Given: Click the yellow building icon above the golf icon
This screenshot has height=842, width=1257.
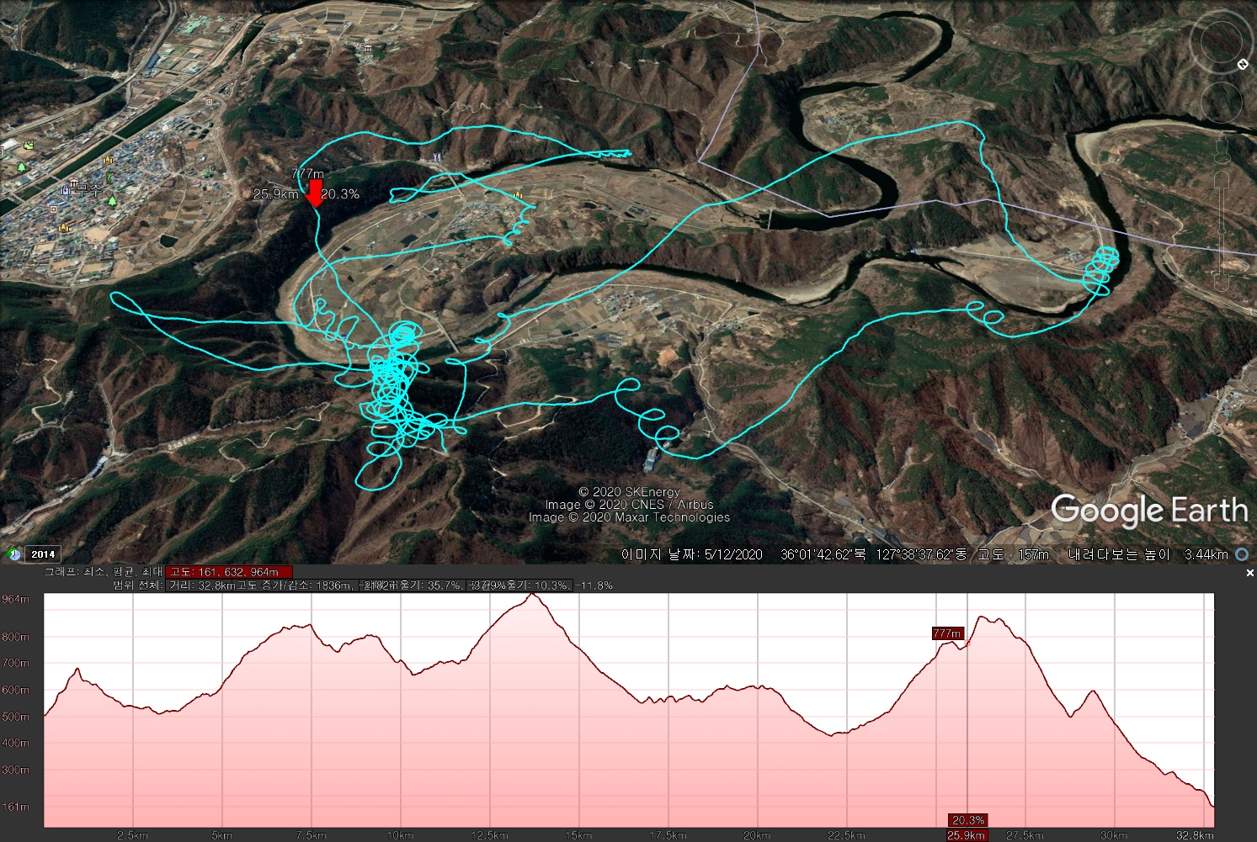Looking at the screenshot, I should (108, 160).
